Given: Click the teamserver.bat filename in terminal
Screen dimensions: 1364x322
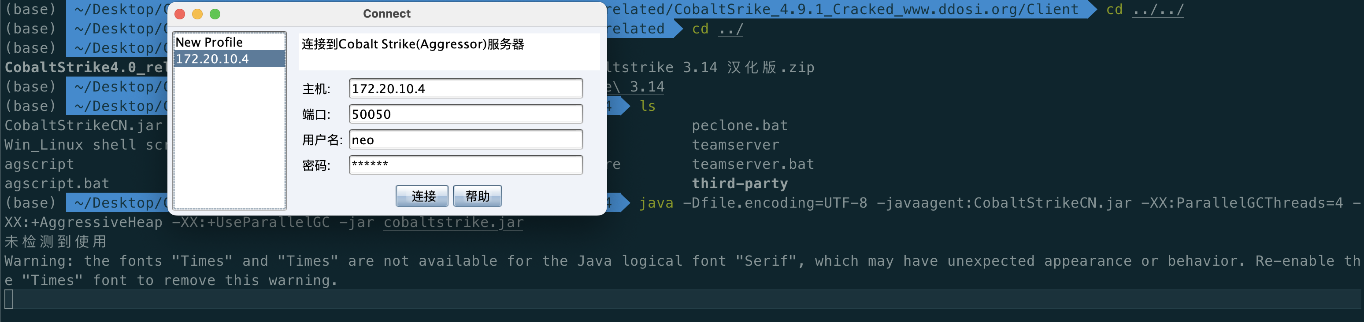Looking at the screenshot, I should pyautogui.click(x=752, y=165).
